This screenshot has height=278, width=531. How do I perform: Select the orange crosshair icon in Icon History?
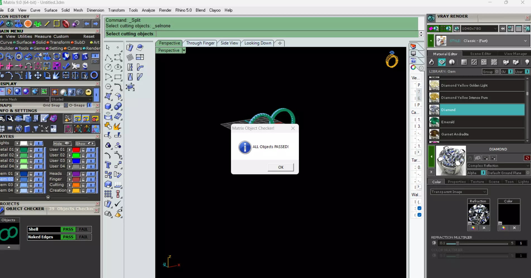[x=28, y=24]
